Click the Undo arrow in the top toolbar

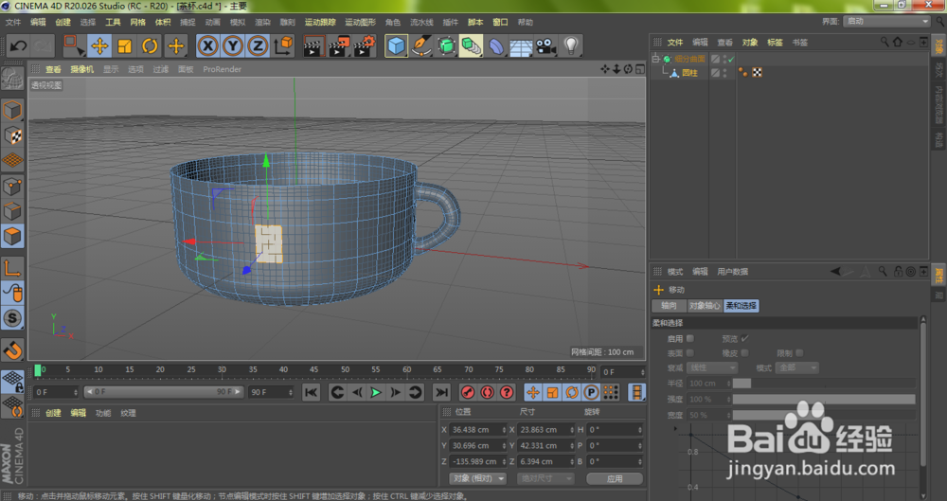pyautogui.click(x=18, y=45)
